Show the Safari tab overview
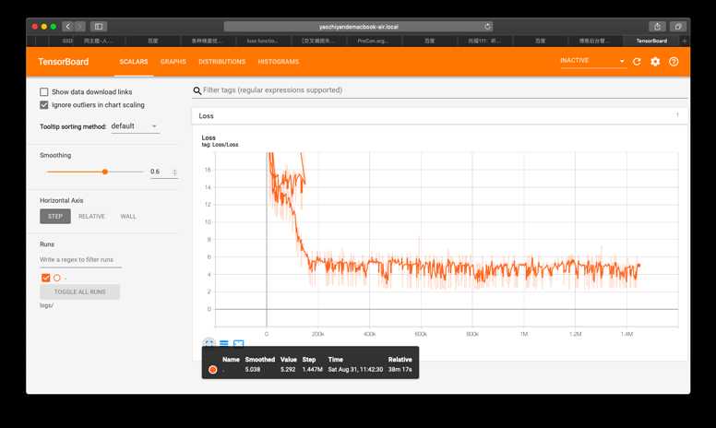The height and width of the screenshot is (428, 716). pos(678,27)
